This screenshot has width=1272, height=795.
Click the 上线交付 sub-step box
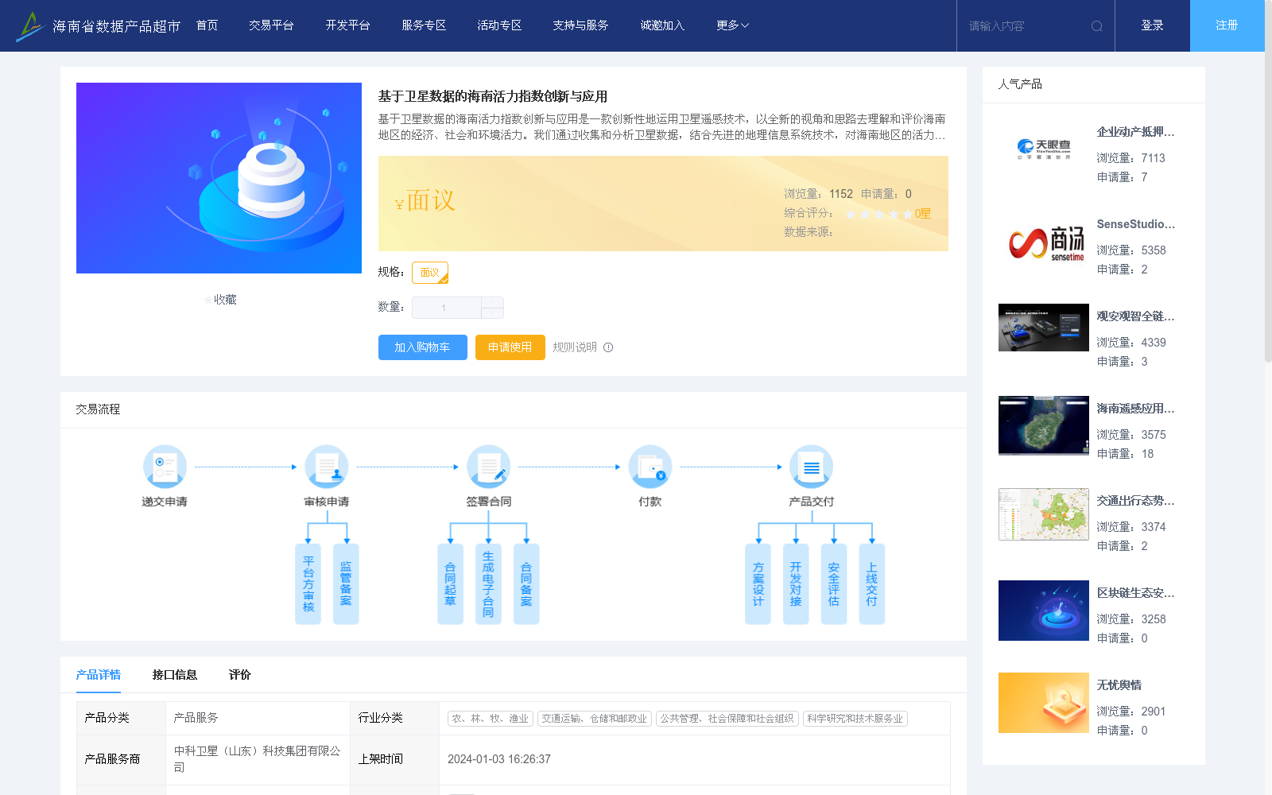872,584
